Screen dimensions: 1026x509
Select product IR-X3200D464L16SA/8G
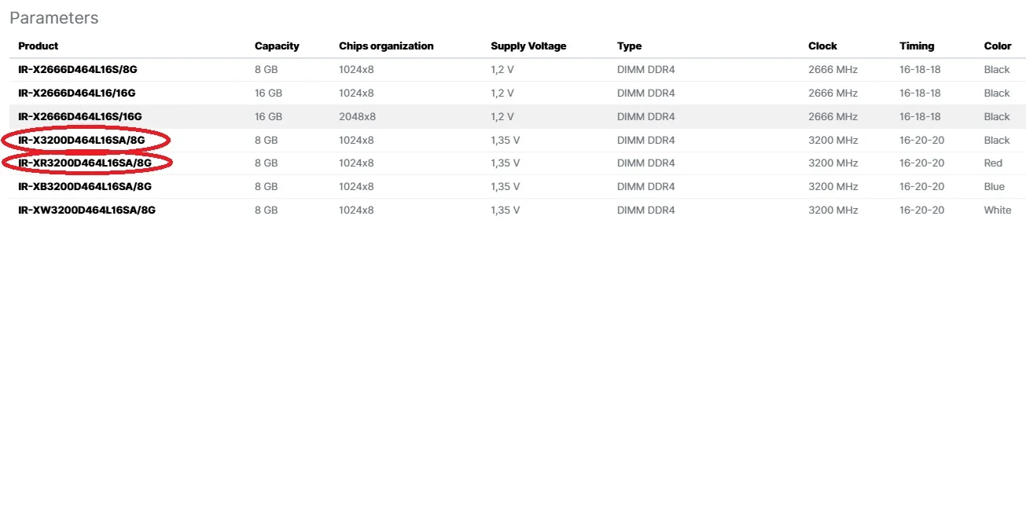tap(82, 140)
